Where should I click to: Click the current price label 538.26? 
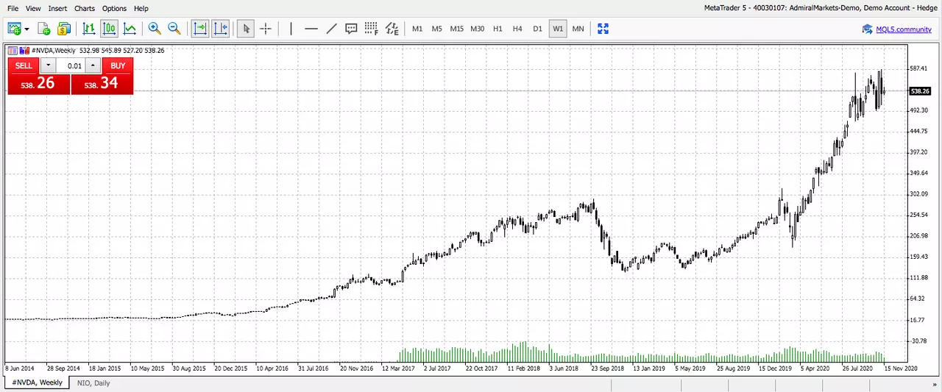920,91
